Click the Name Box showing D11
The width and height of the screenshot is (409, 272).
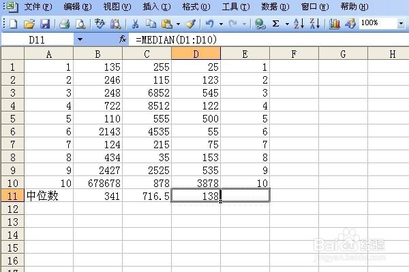[37, 39]
